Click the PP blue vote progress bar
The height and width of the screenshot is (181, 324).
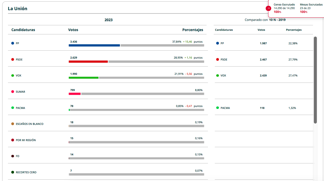coord(94,45)
